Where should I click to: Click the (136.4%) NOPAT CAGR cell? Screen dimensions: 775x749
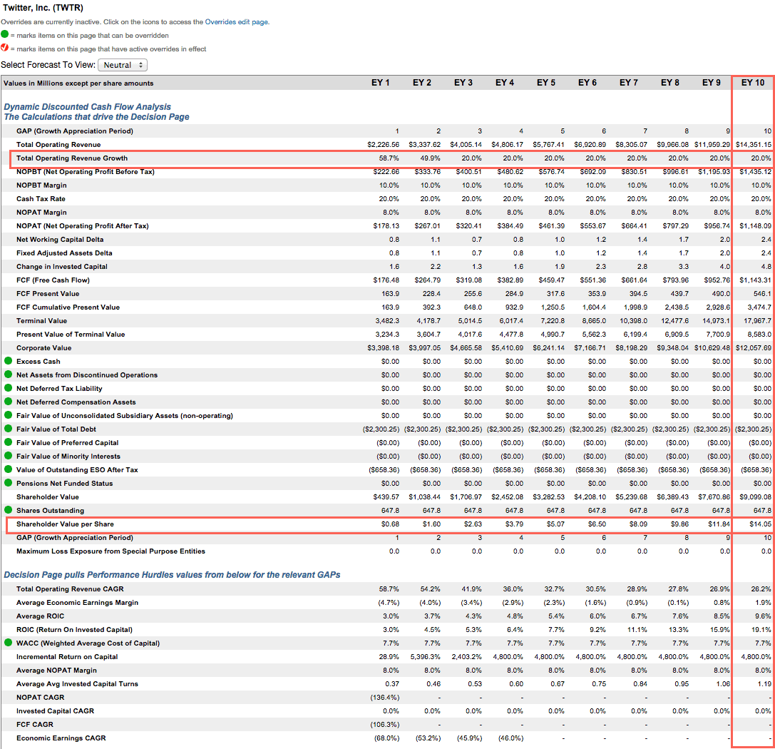[x=385, y=697]
